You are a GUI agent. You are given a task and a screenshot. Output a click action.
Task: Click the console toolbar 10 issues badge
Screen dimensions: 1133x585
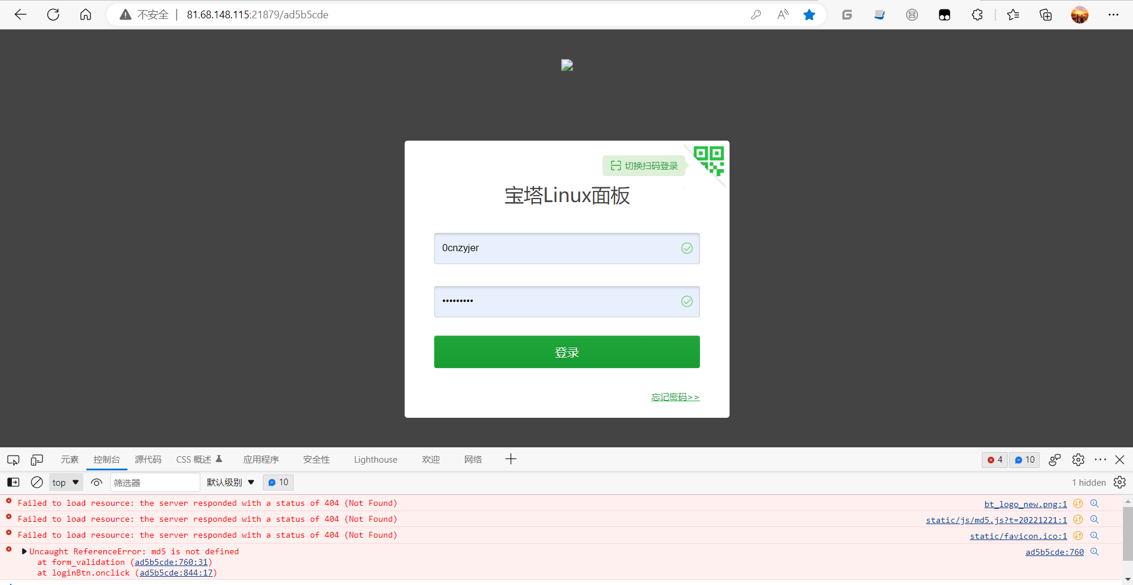click(278, 483)
